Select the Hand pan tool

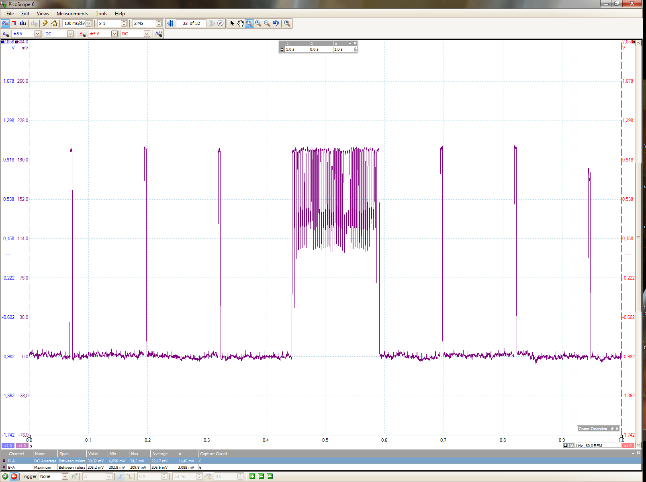(x=241, y=23)
